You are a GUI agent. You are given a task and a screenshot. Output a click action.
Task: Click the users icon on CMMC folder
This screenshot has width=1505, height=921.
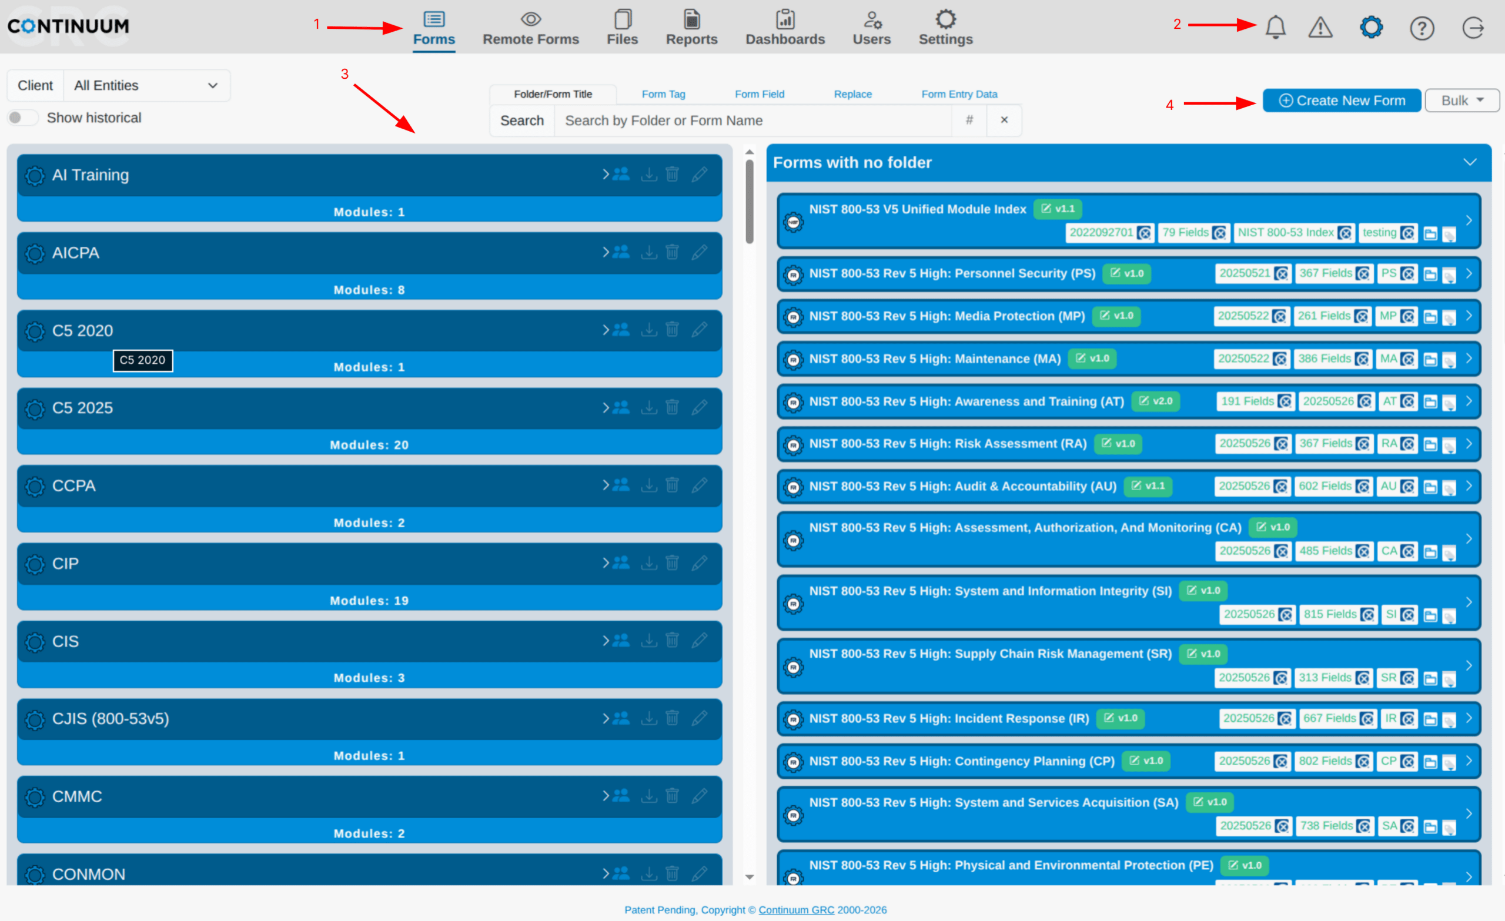[x=621, y=795]
